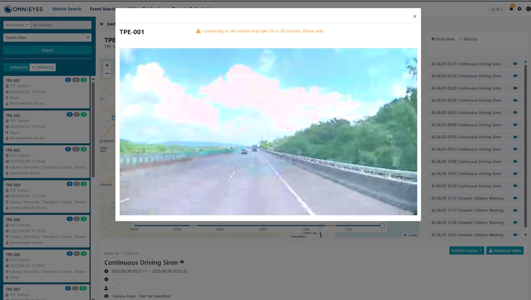Image resolution: width=531 pixels, height=300 pixels.
Task: Select the TPE-007 vehicle card
Action: click(x=46, y=293)
